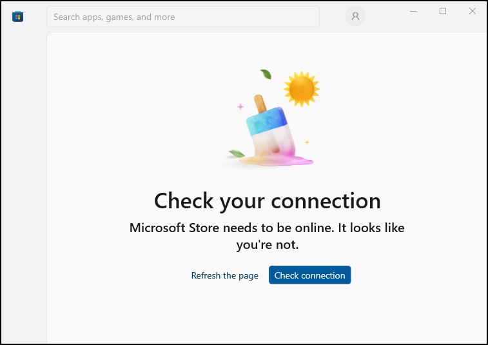Open the user profile account icon

[x=355, y=16]
